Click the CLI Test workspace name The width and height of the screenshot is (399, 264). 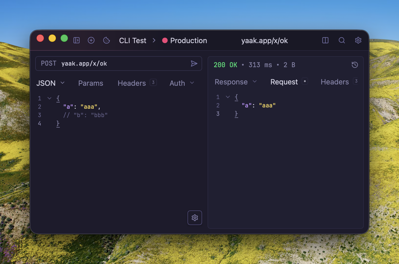tap(133, 41)
